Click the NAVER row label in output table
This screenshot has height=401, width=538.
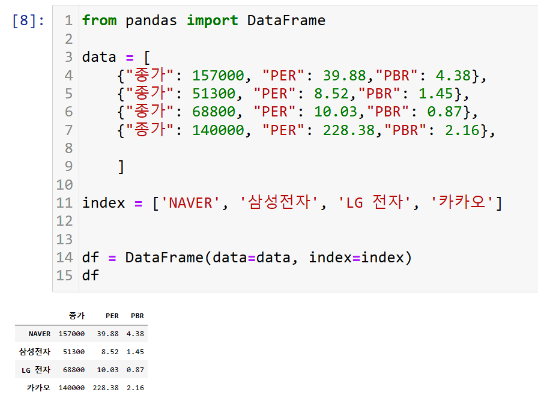coord(40,334)
